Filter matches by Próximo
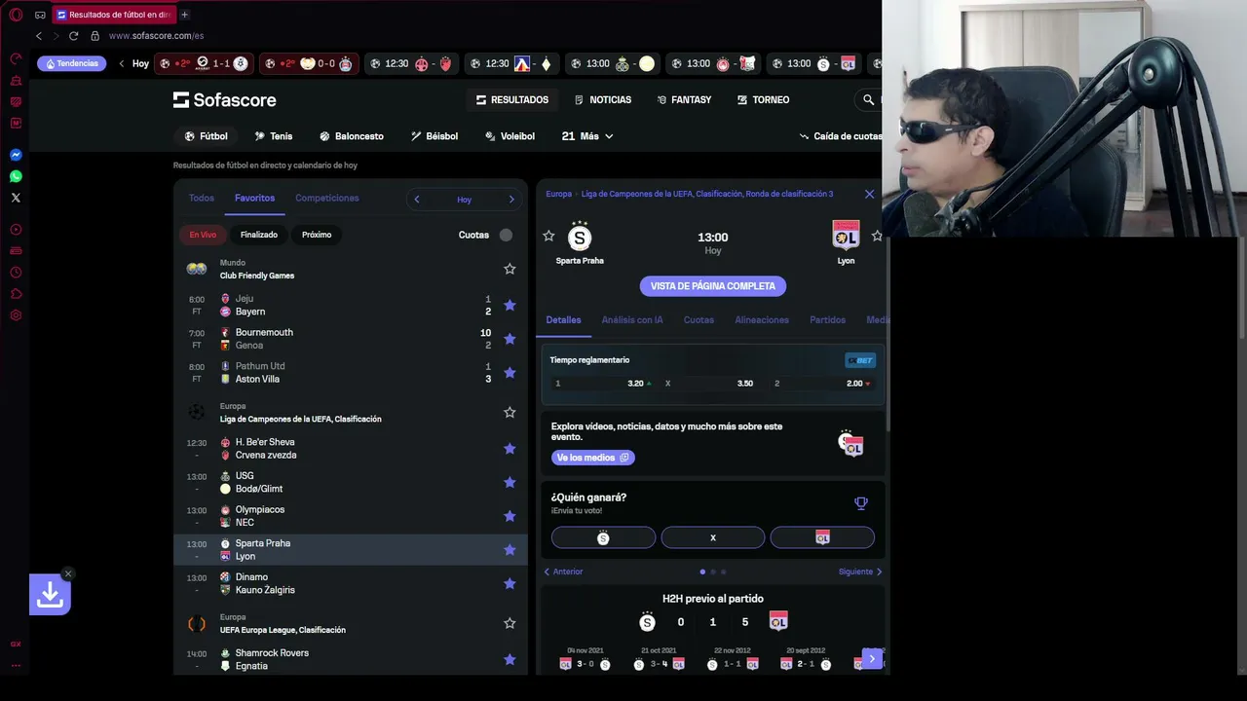The height and width of the screenshot is (701, 1247). (x=317, y=235)
